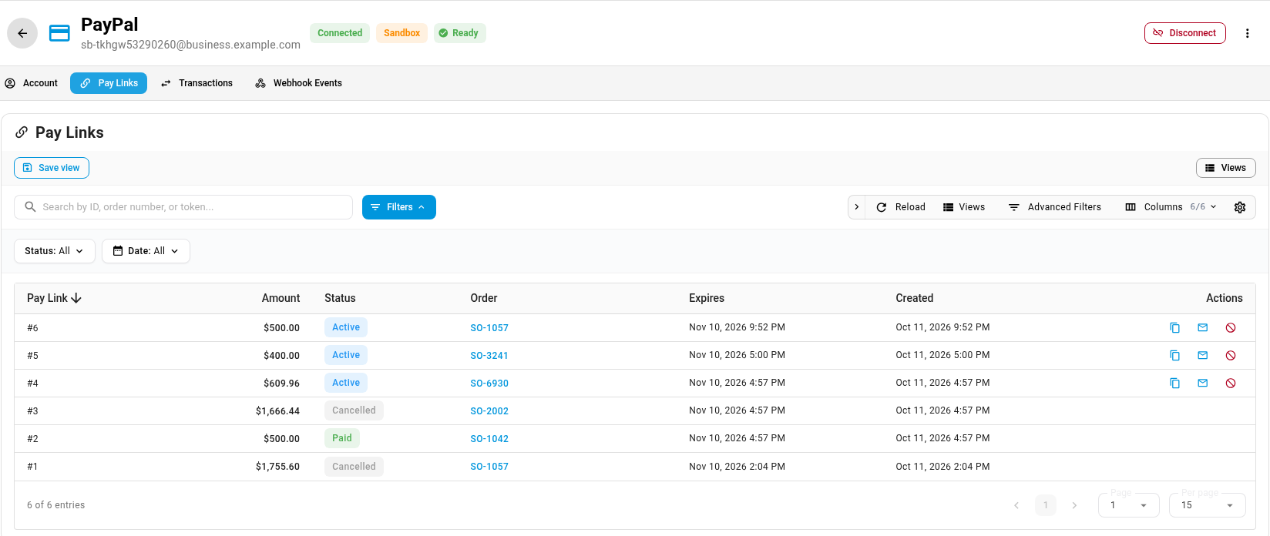Image resolution: width=1270 pixels, height=536 pixels.
Task: Click the search magnifier icon
Action: [30, 206]
